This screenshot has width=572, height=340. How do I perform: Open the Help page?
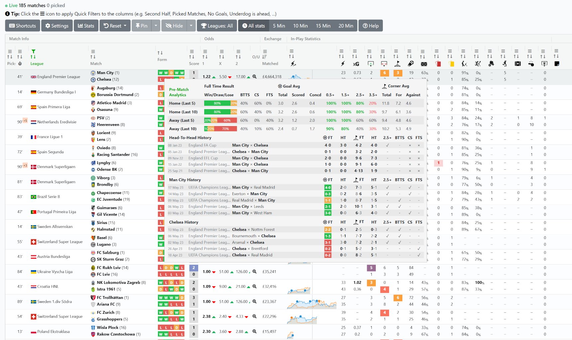pyautogui.click(x=370, y=26)
